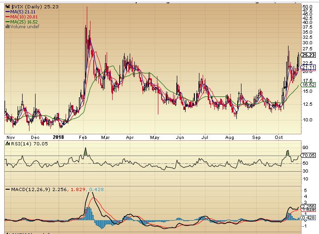The height and width of the screenshot is (234, 319).
Task: Select the 2018 label on time axis
Action: coord(58,137)
